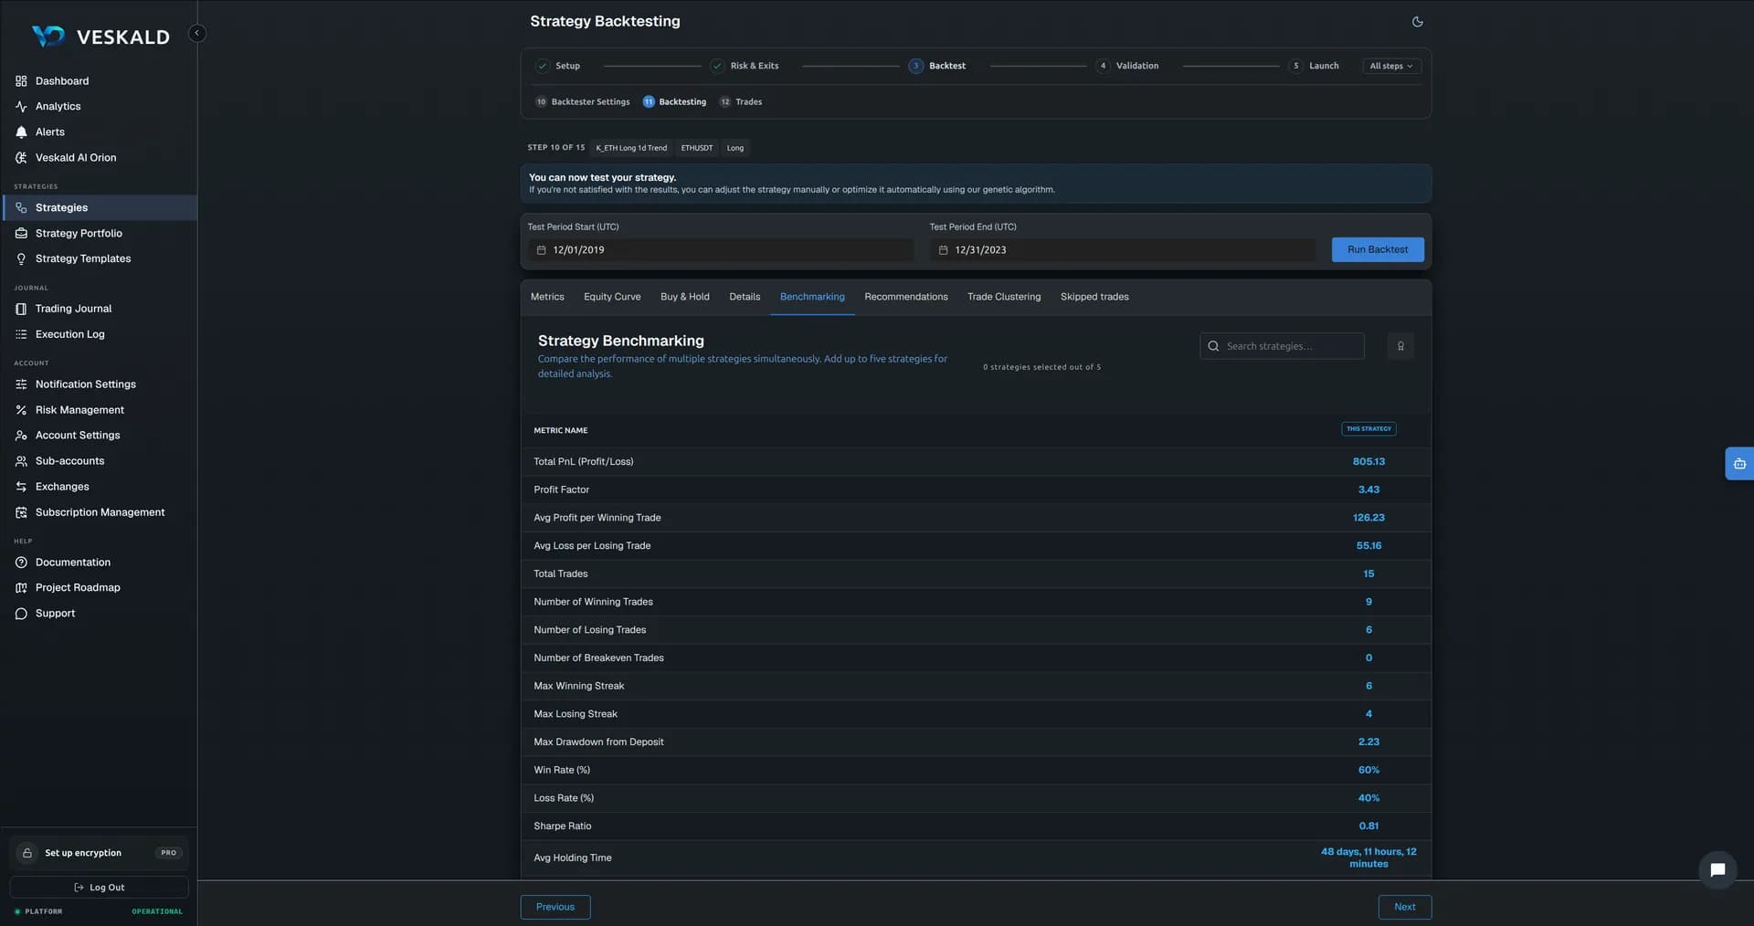The height and width of the screenshot is (926, 1754).
Task: Click OPERATIONAL platform status
Action: [x=157, y=911]
